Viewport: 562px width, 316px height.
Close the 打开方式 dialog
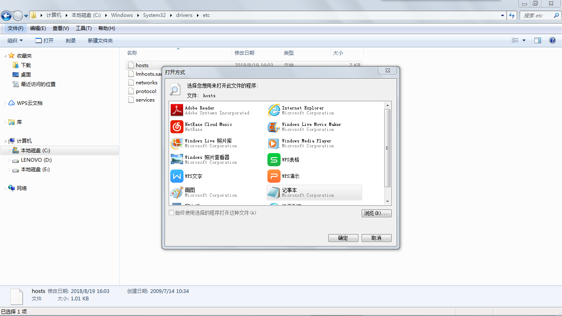click(388, 70)
